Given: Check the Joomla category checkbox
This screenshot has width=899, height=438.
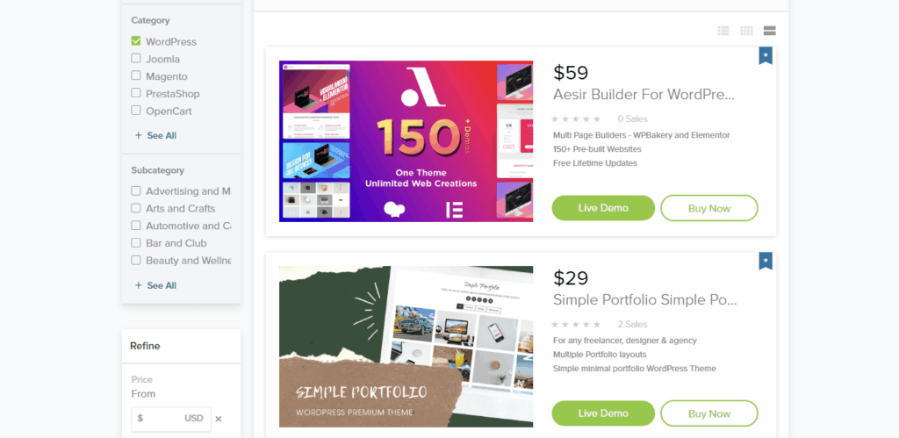Looking at the screenshot, I should pos(136,59).
